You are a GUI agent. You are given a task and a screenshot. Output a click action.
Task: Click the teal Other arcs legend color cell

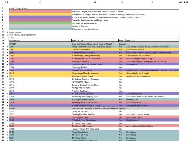coord(40,29)
